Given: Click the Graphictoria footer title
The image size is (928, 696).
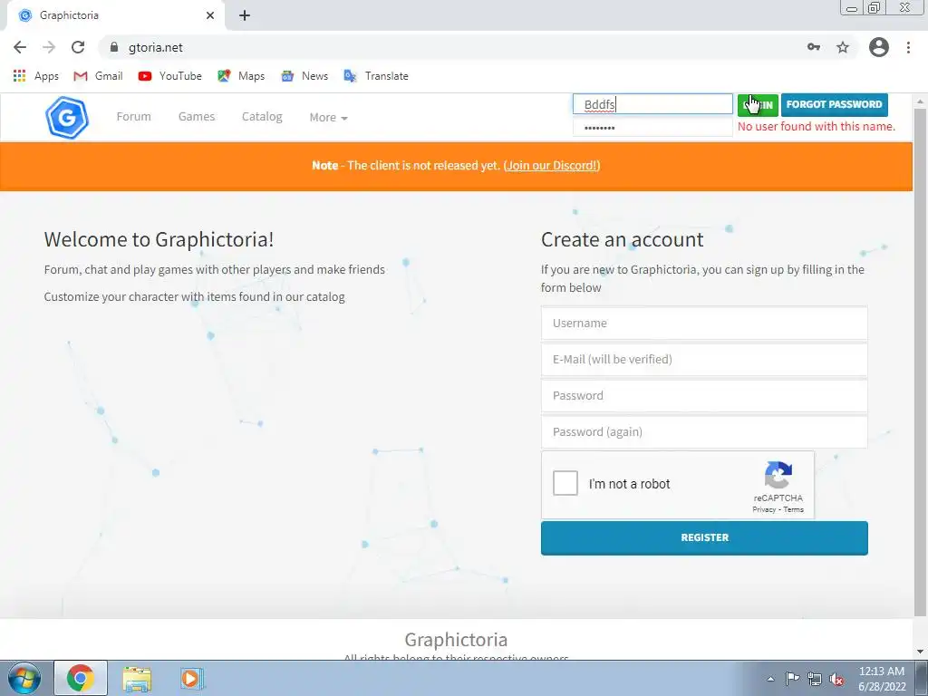Looking at the screenshot, I should tap(456, 640).
